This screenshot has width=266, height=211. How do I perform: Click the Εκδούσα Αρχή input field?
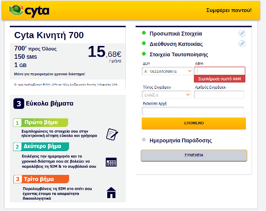[x=193, y=111]
